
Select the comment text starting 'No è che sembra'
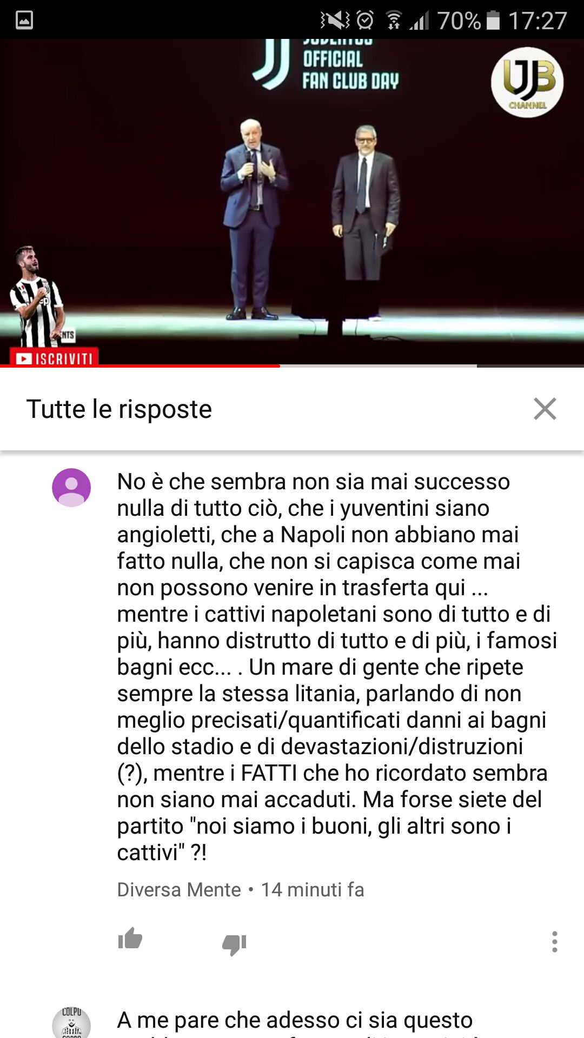pyautogui.click(x=337, y=667)
